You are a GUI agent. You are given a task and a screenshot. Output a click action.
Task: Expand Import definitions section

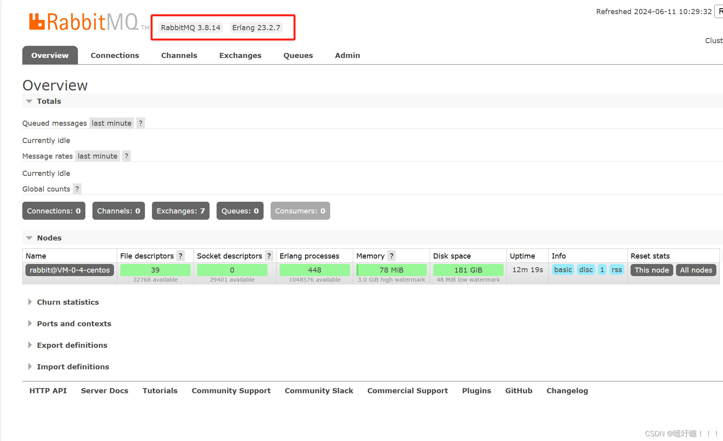tap(73, 367)
